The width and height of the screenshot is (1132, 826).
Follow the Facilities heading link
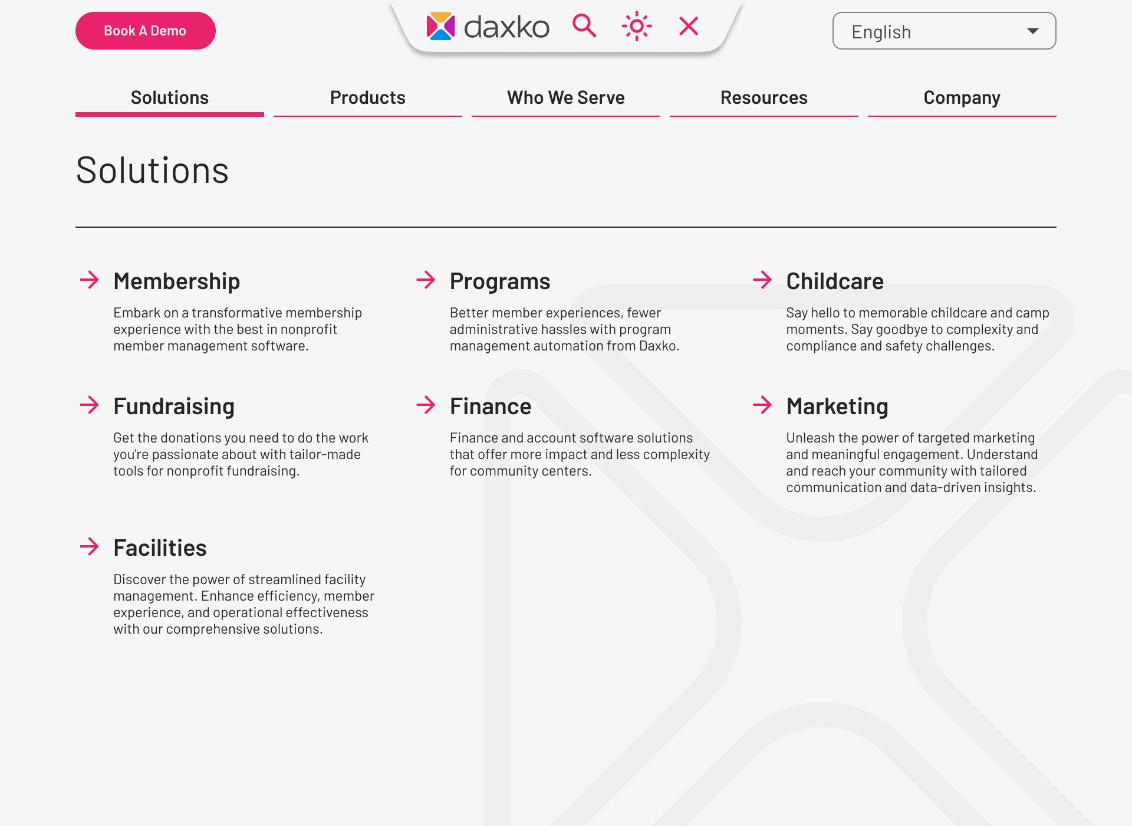pos(160,548)
